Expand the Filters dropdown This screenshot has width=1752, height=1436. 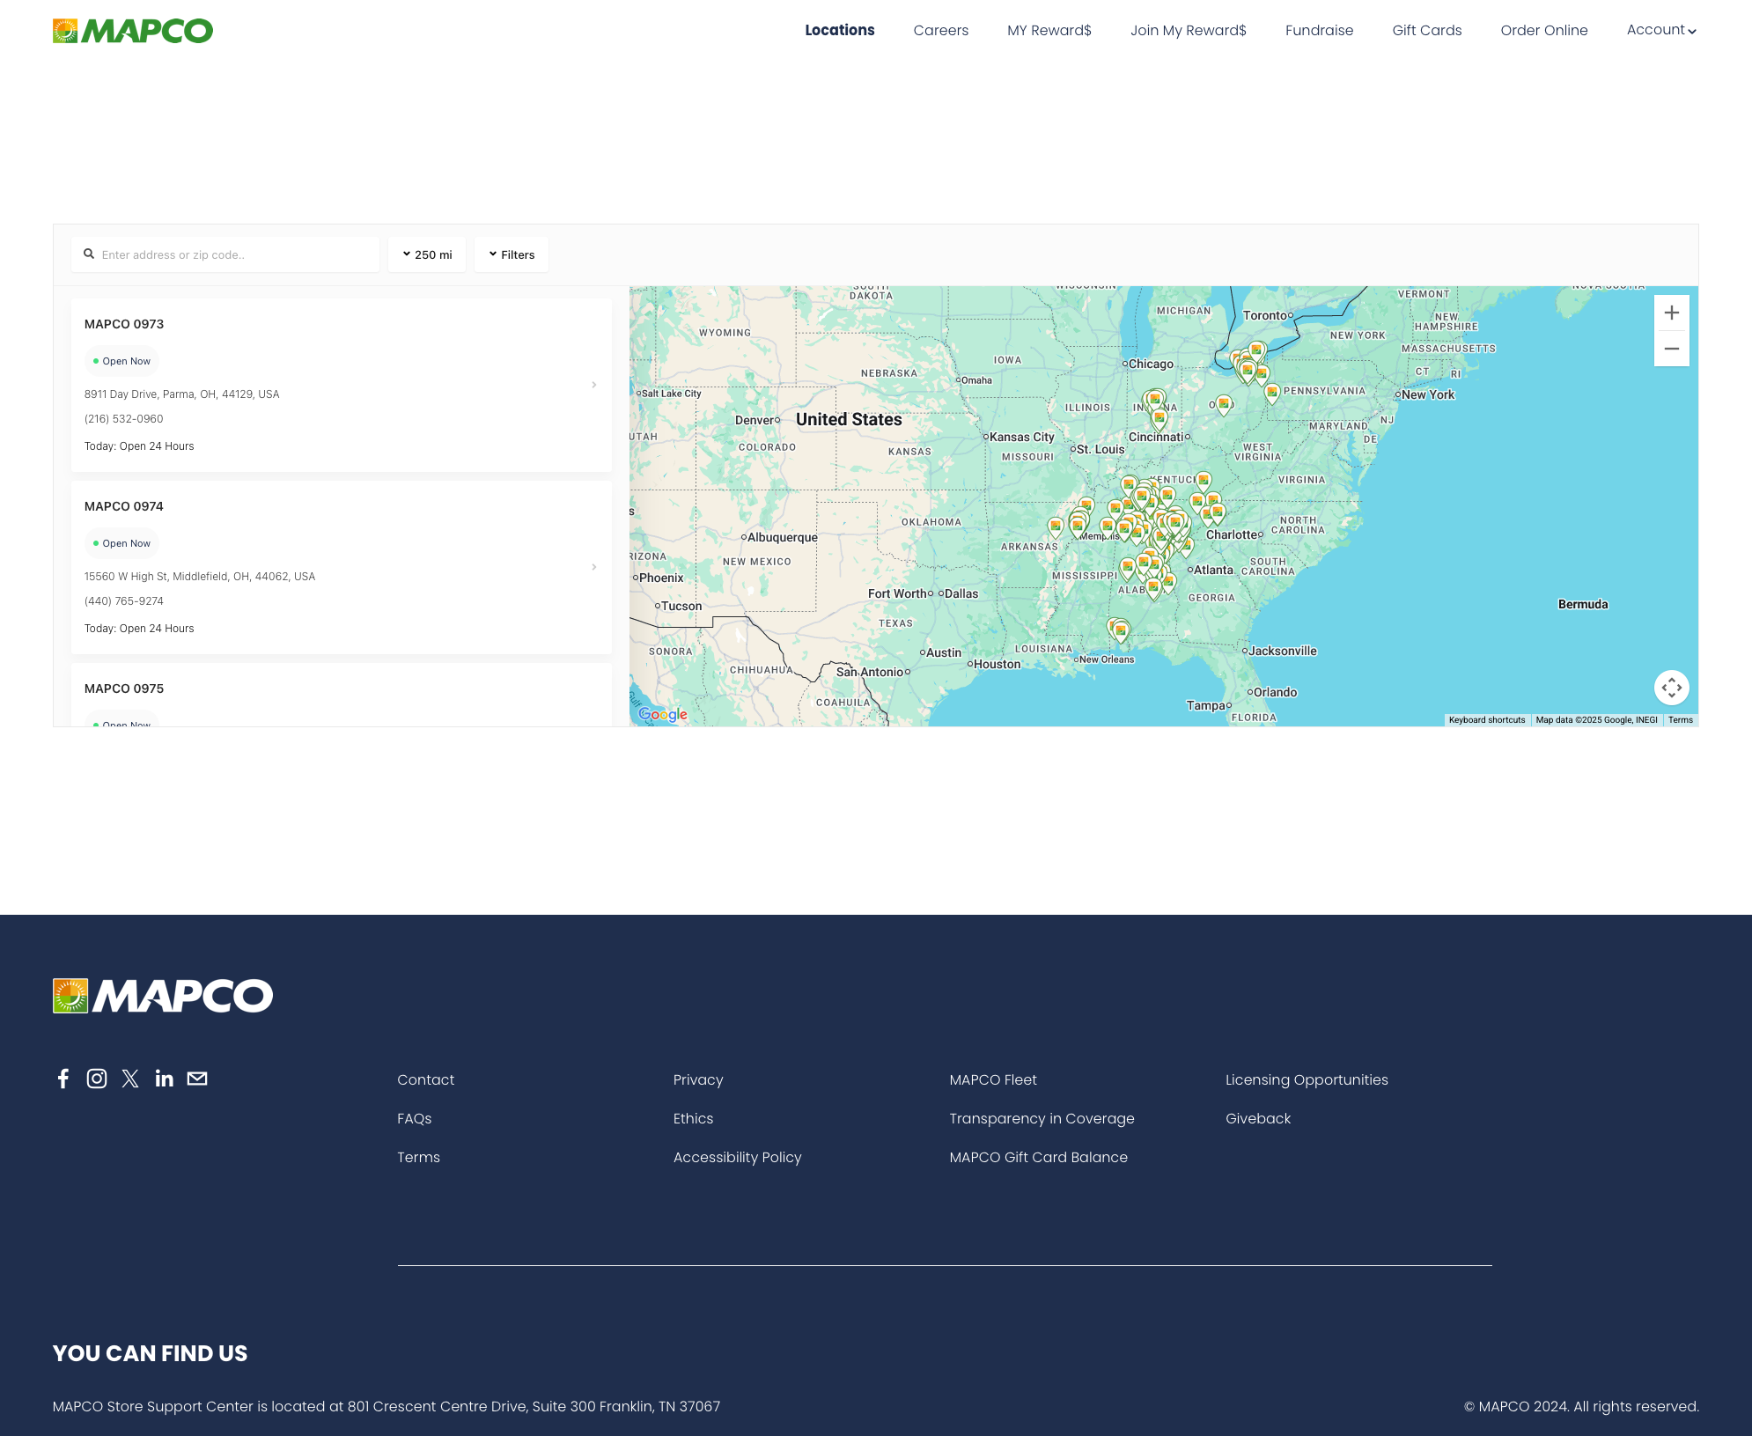(512, 254)
